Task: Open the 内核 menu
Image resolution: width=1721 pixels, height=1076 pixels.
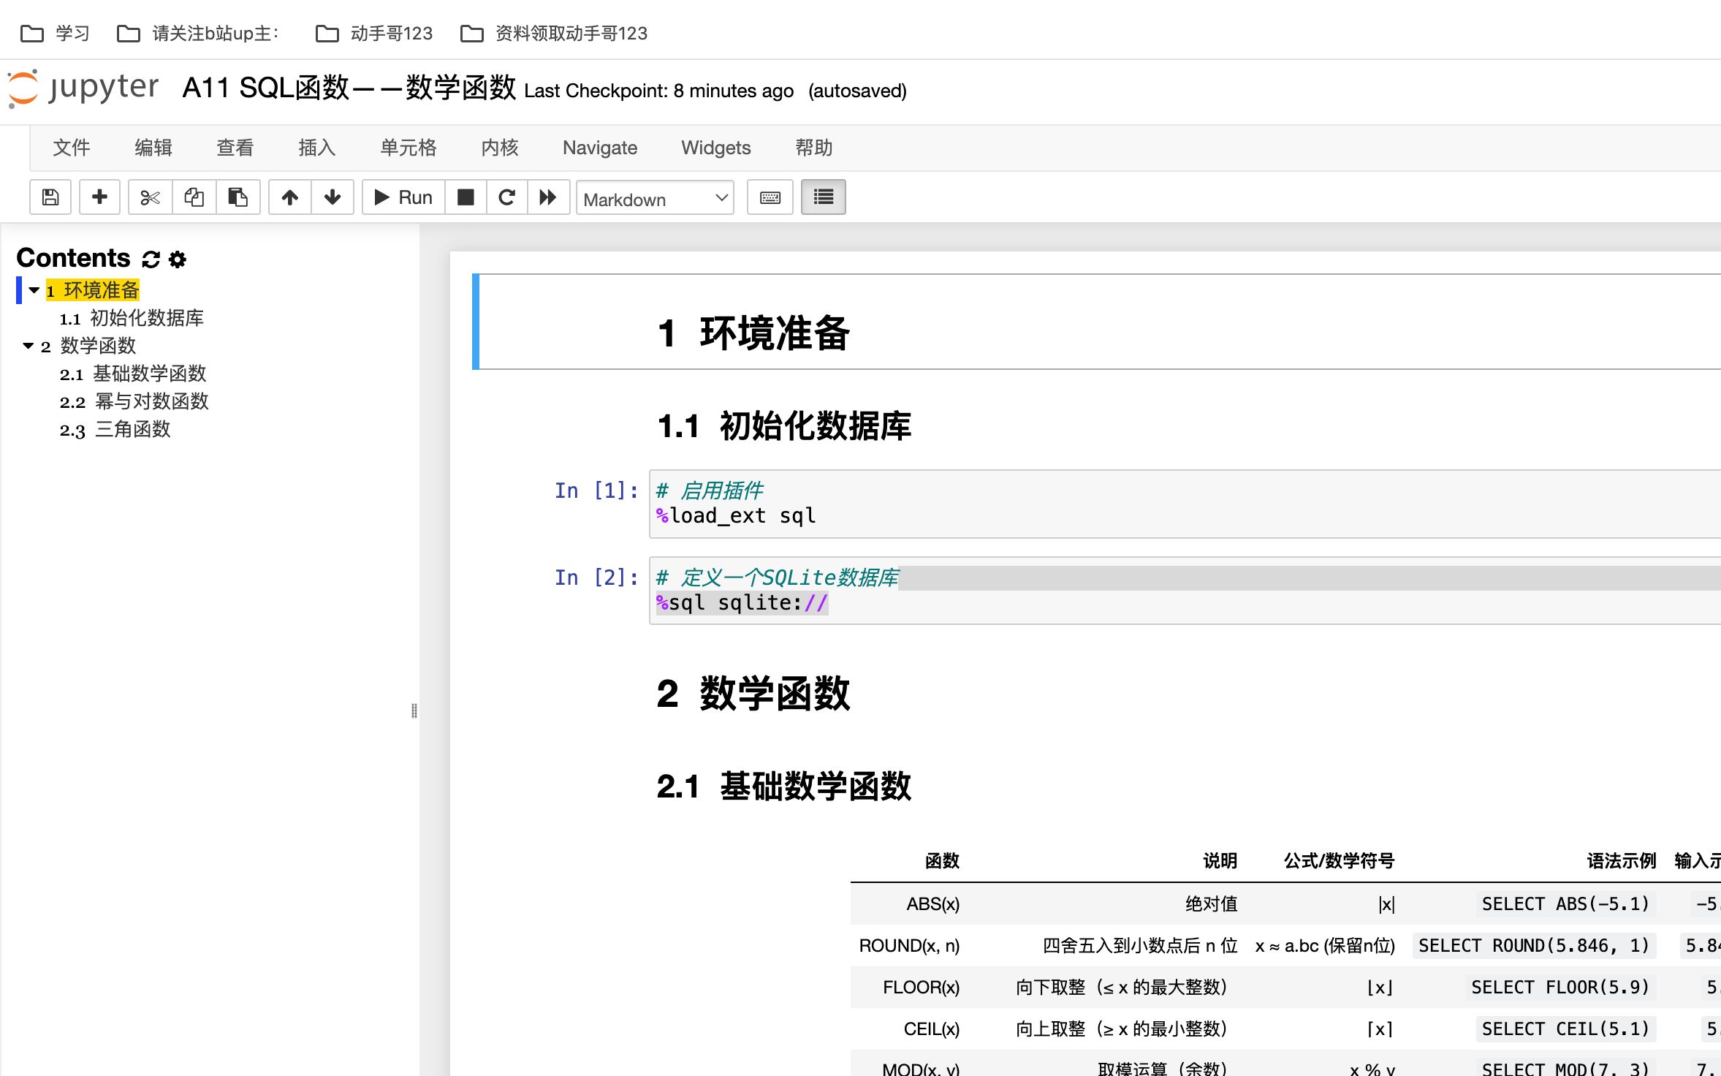Action: (500, 147)
